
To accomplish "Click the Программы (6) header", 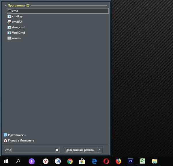I will 18,5.
